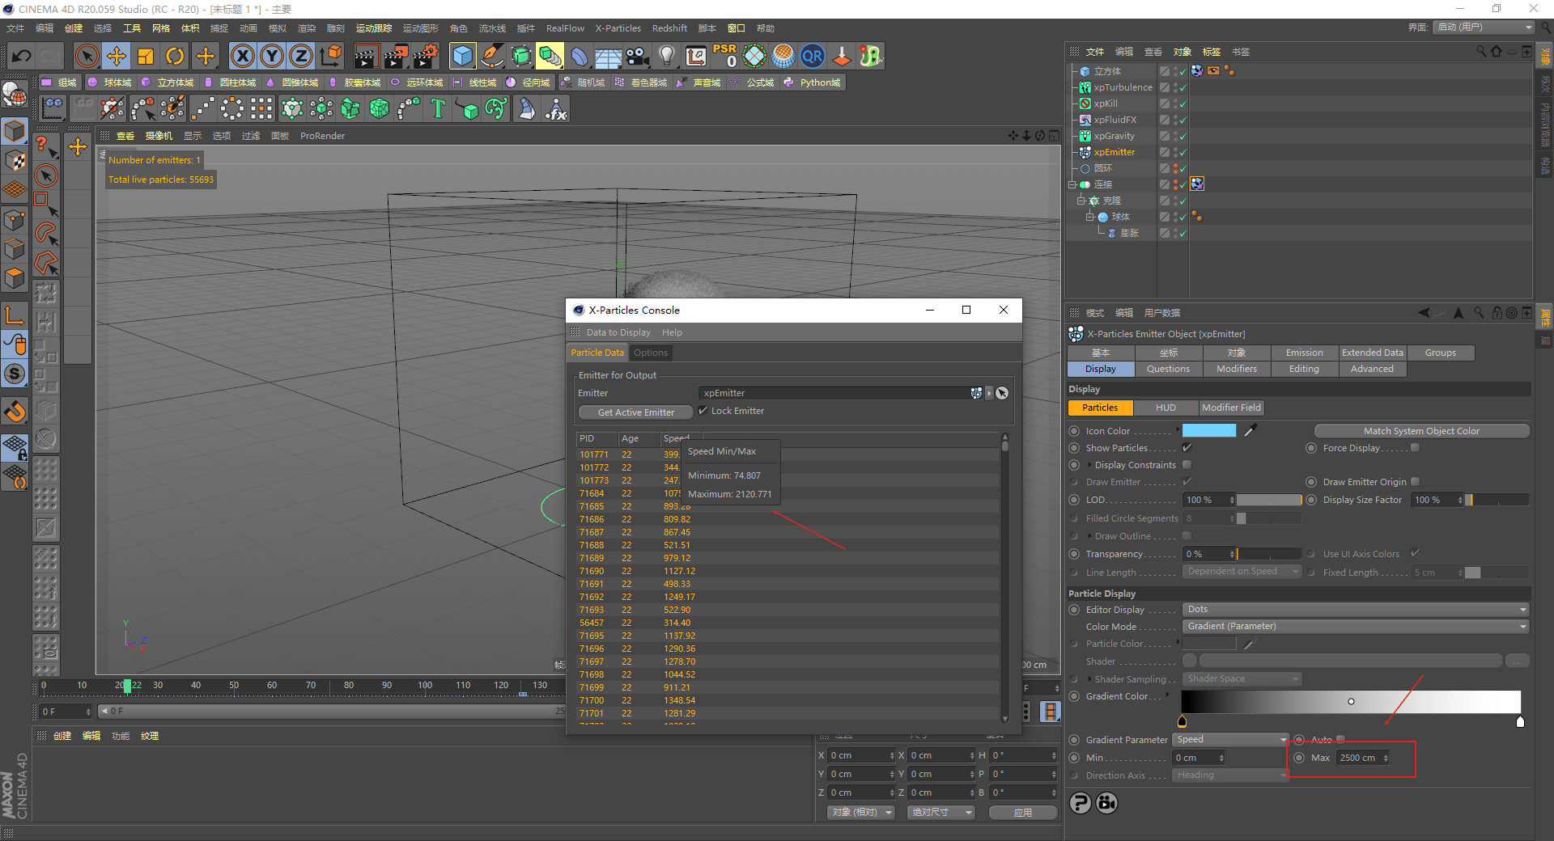Select the xpTurbulence object in tree
This screenshot has width=1554, height=841.
[1123, 87]
